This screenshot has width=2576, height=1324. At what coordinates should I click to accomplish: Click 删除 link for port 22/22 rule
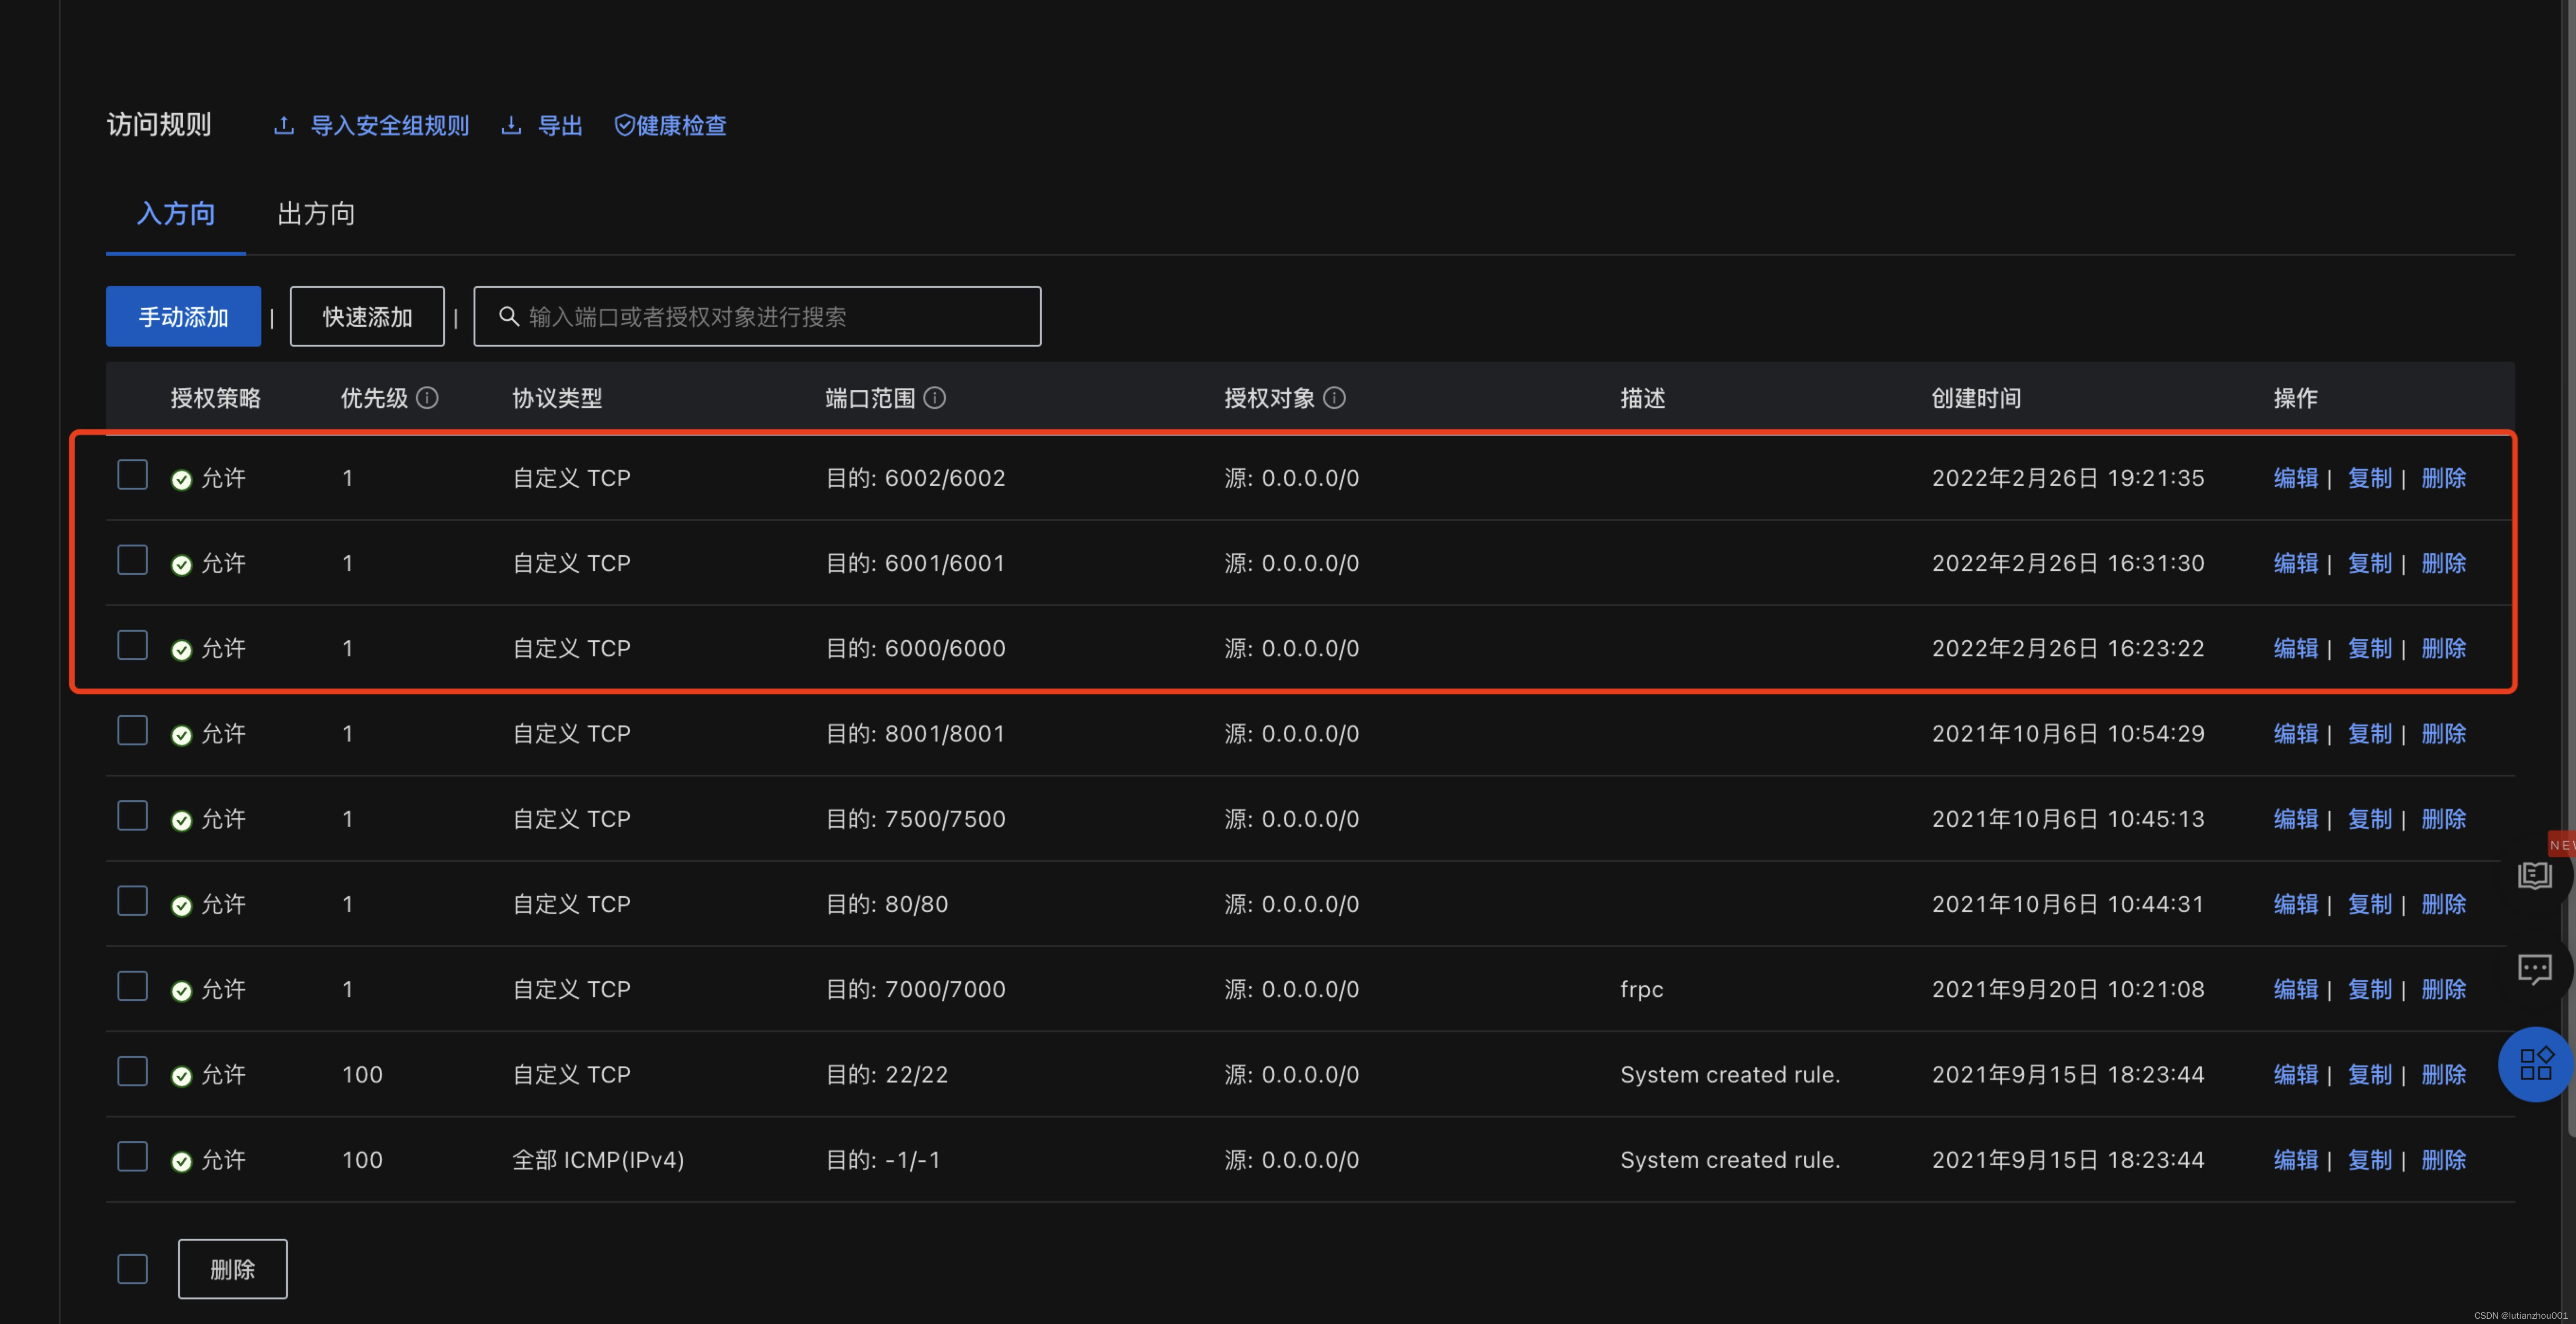pyautogui.click(x=2443, y=1074)
